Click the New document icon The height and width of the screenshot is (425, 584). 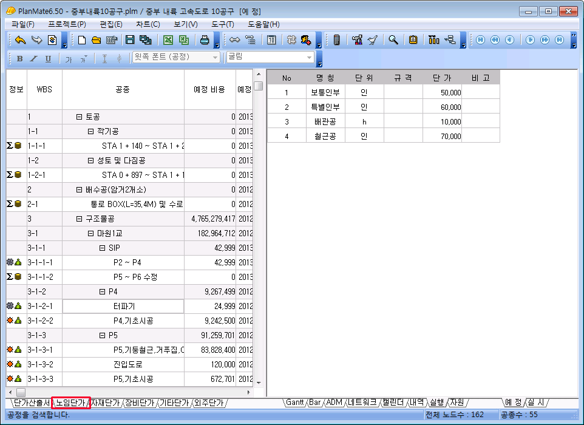[81, 40]
